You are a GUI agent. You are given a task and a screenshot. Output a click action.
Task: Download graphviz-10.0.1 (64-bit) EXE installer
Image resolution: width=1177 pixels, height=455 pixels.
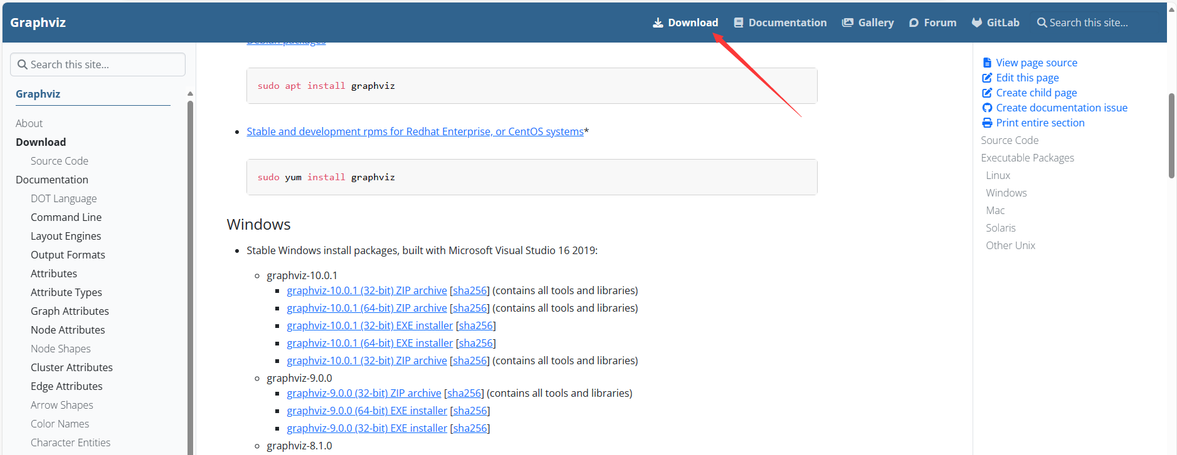[x=370, y=343]
